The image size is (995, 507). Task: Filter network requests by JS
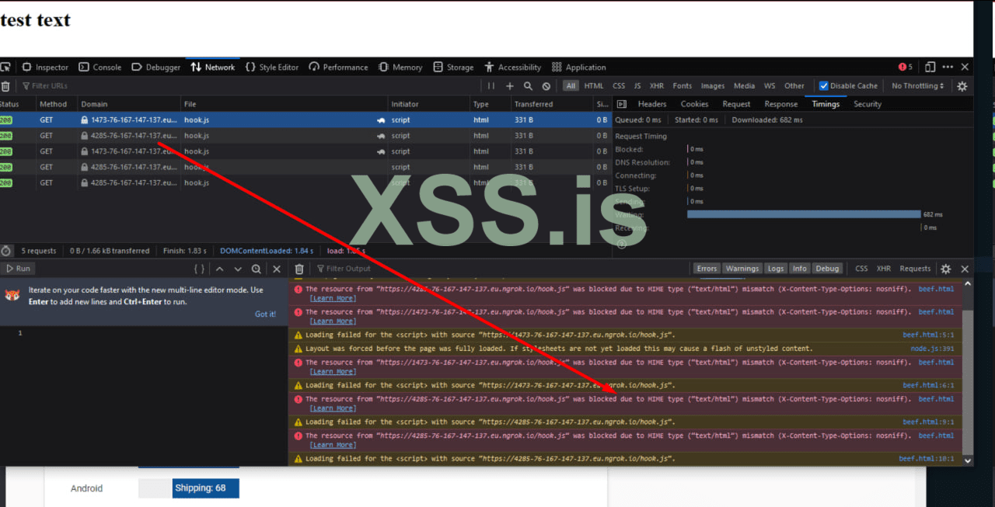pyautogui.click(x=637, y=86)
